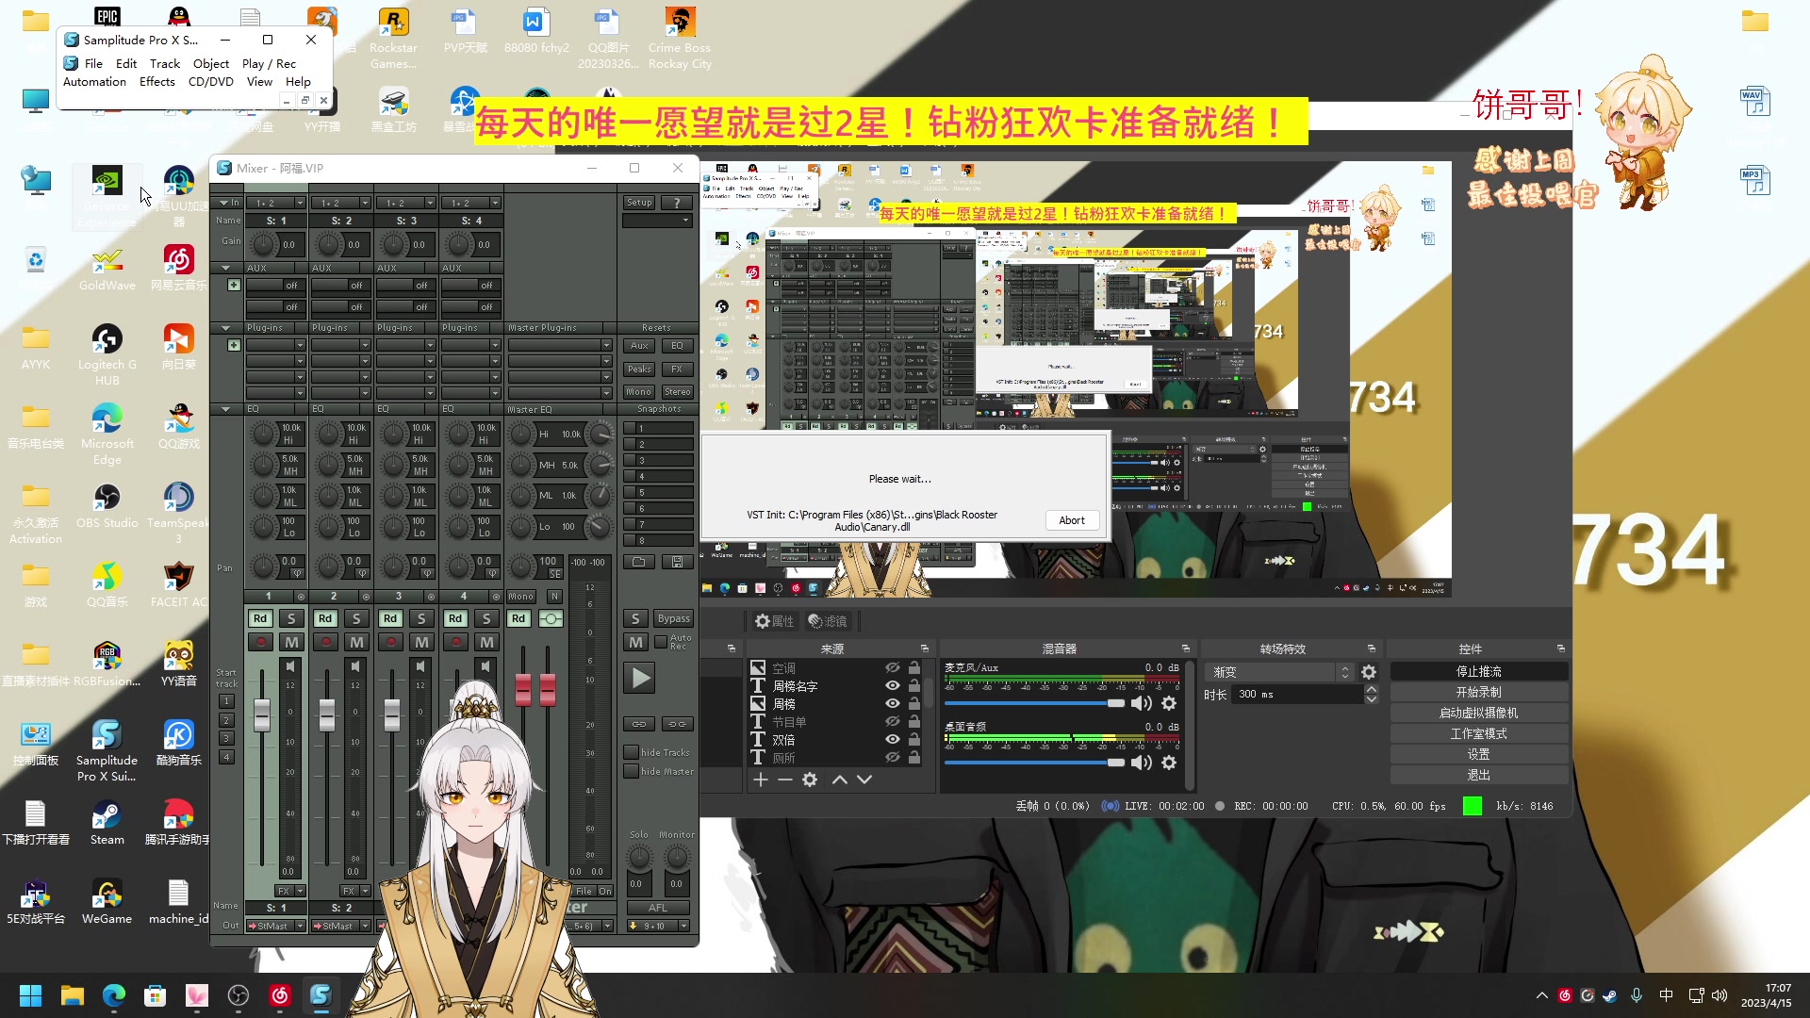
Task: Open OBS Studio desktop shortcut
Action: 107,506
